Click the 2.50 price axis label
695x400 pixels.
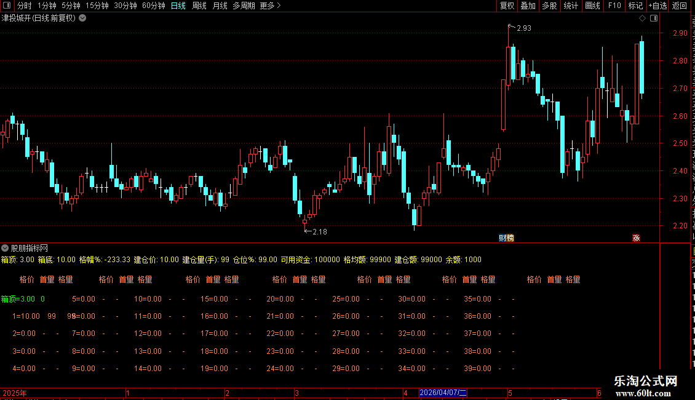click(x=680, y=143)
